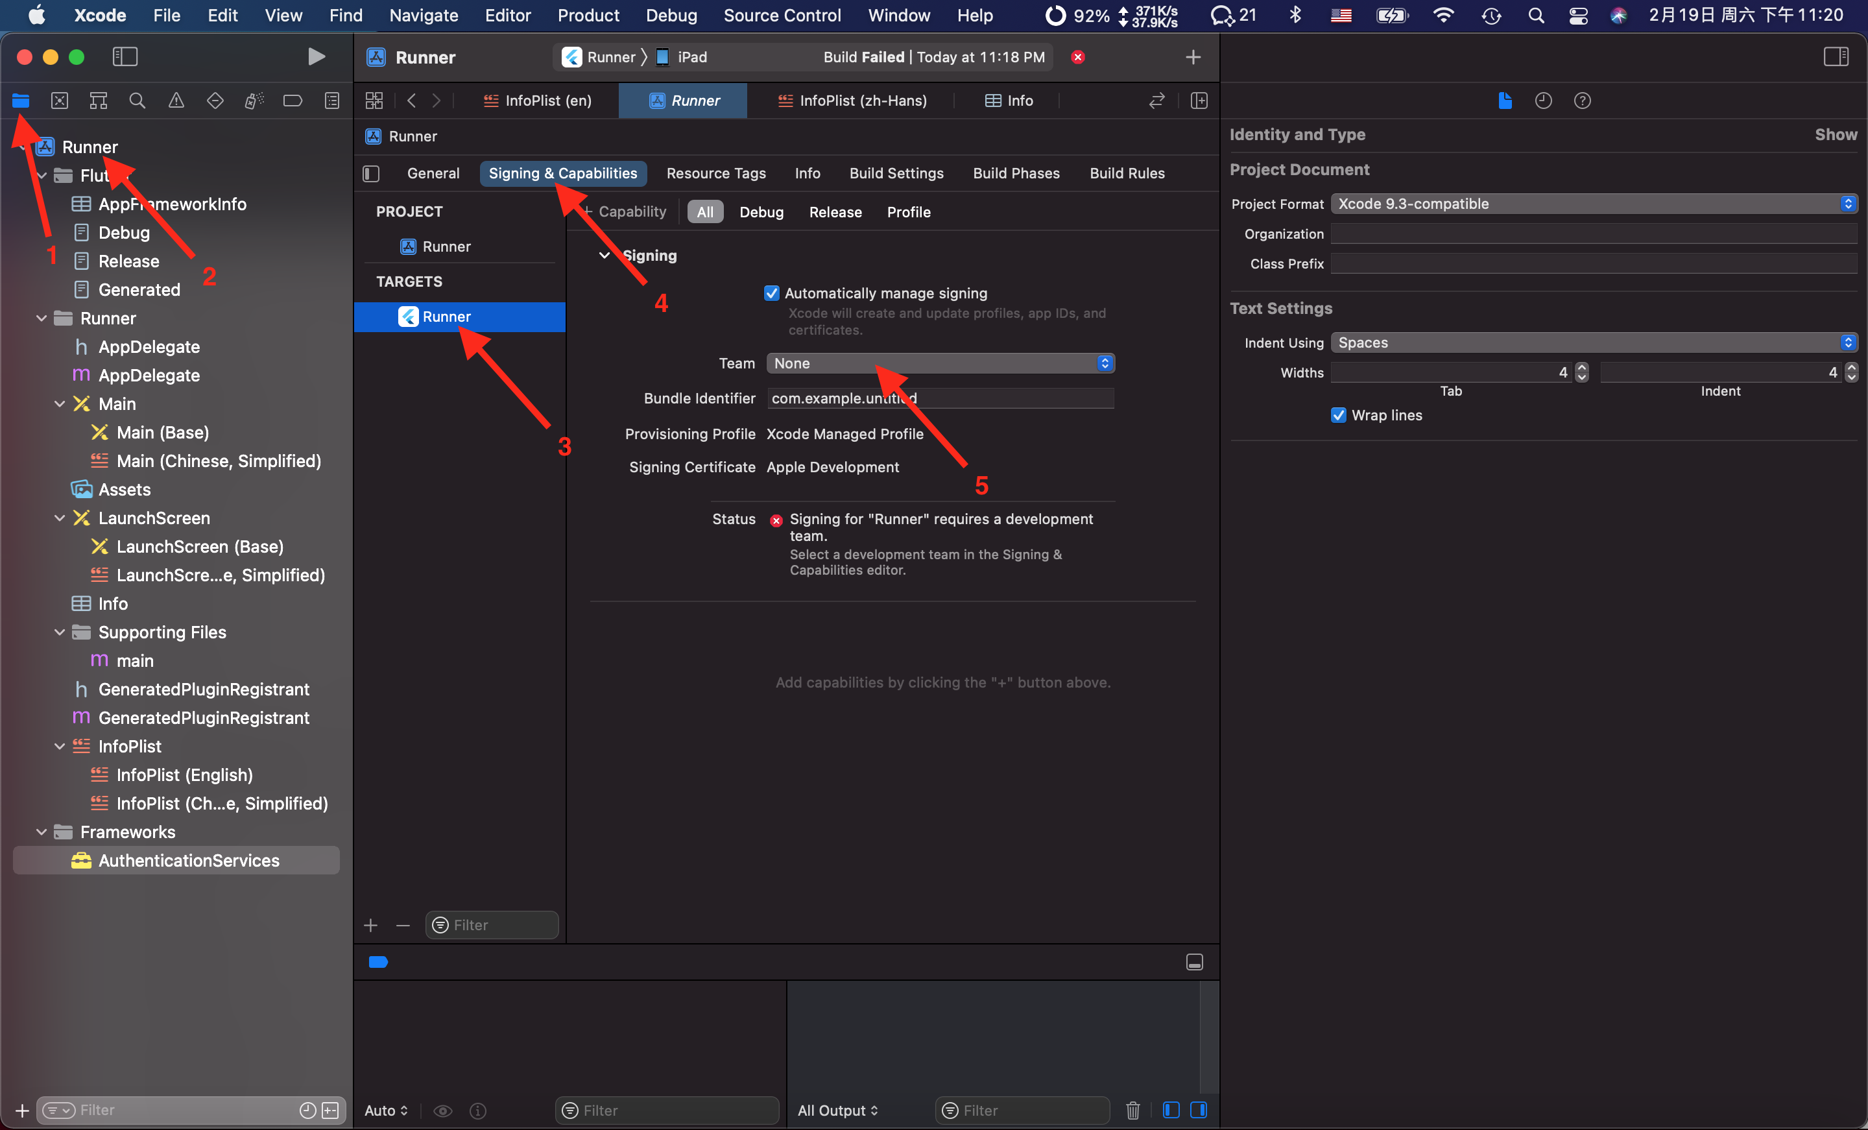The width and height of the screenshot is (1868, 1130).
Task: Open the Breakpoint navigator icon
Action: (x=293, y=100)
